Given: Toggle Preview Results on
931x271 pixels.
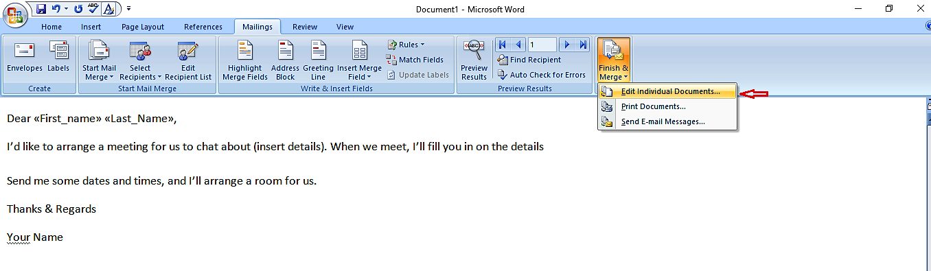Looking at the screenshot, I should (x=474, y=60).
